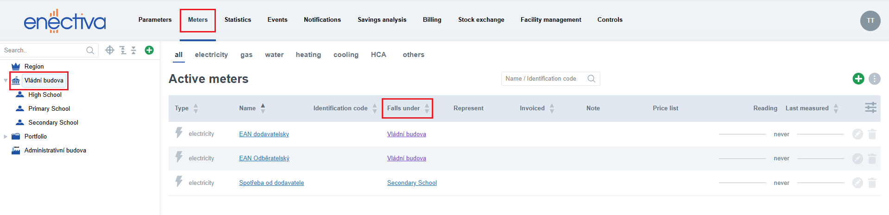Screen dimensions: 889x215
Task: Focus the Name / Identification code search field
Action: coord(545,79)
